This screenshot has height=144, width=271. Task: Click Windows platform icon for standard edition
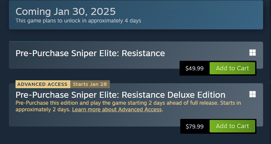253,53
